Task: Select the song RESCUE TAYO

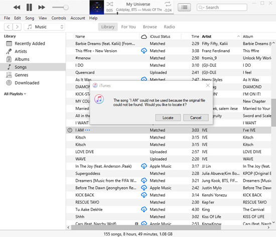Action: click(169, 202)
